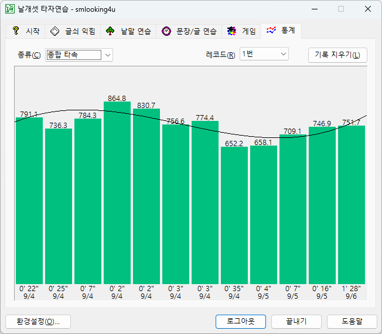Image resolution: width=382 pixels, height=334 pixels.
Task: Click the app icon in title bar
Action: (x=10, y=9)
